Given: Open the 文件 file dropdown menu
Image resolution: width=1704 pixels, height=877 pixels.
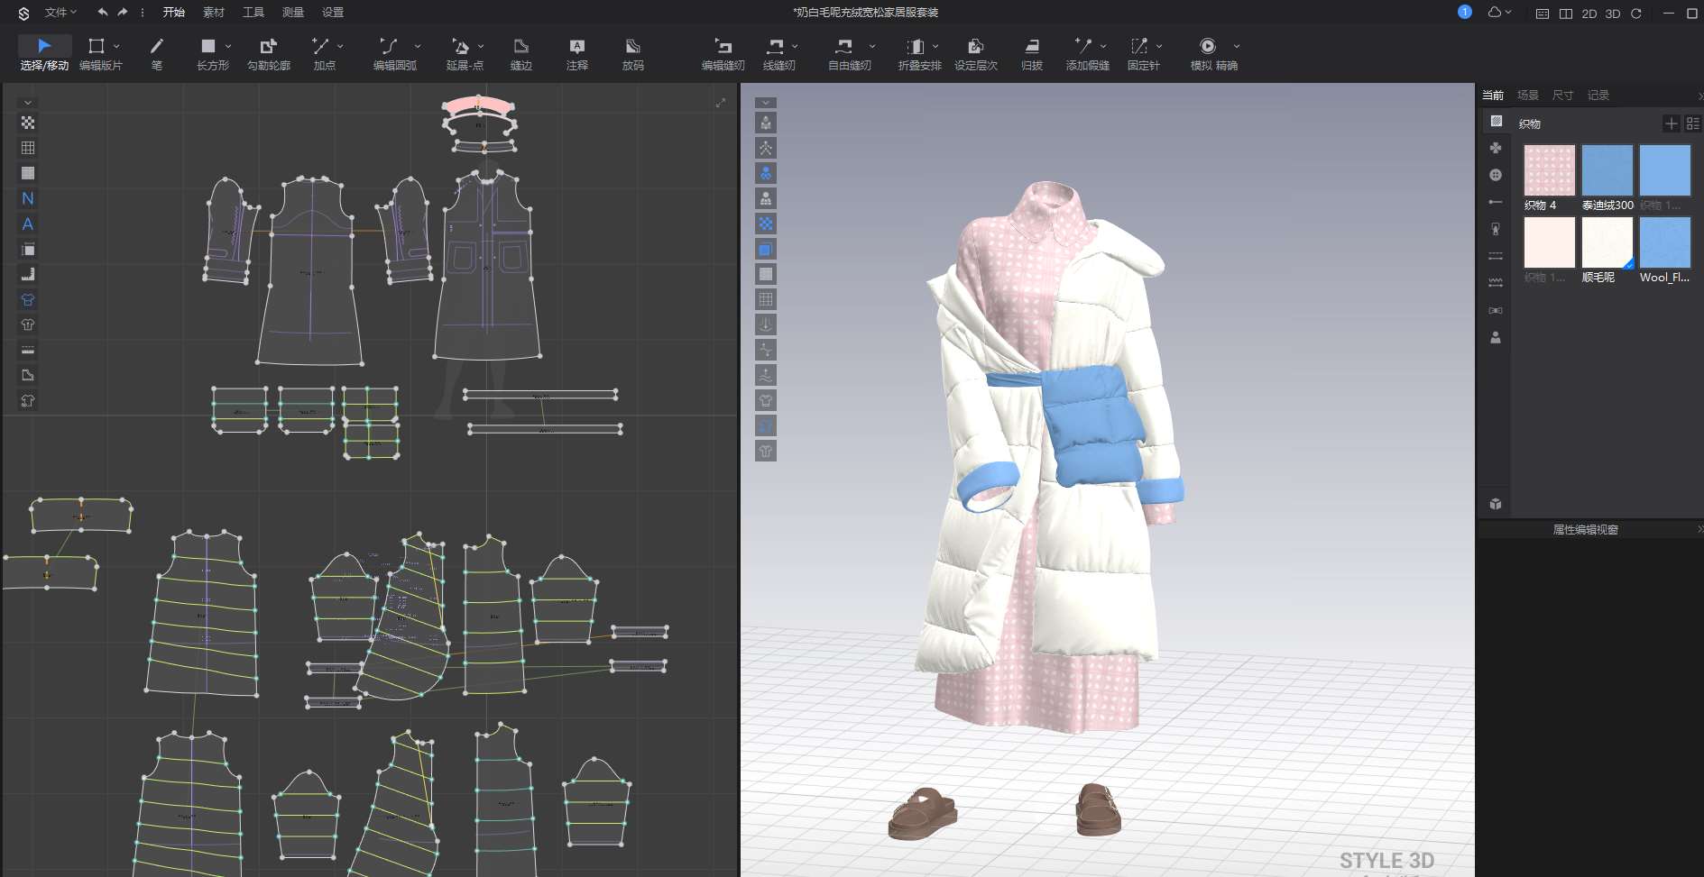Looking at the screenshot, I should point(60,13).
